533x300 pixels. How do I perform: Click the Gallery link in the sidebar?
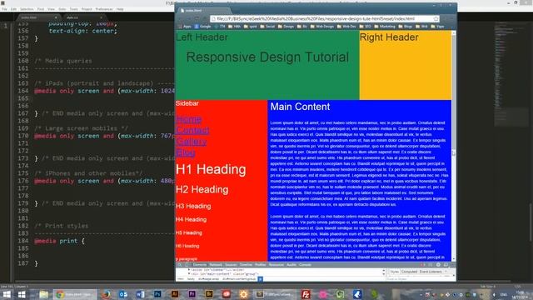191,142
